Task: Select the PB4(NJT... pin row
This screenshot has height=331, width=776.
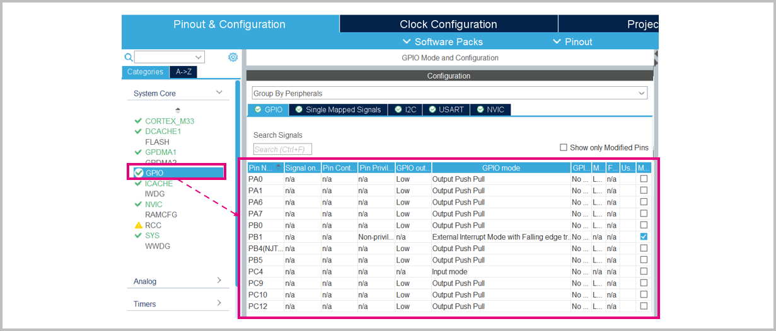Action: click(449, 248)
